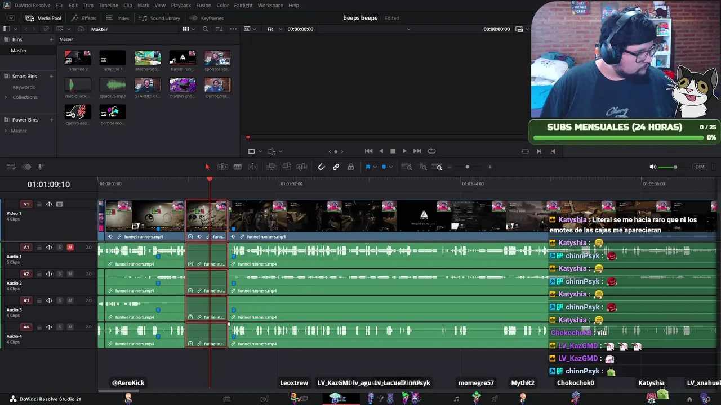The image size is (721, 405).
Task: Click the Insert Clip toolbar icon
Action: [272, 167]
